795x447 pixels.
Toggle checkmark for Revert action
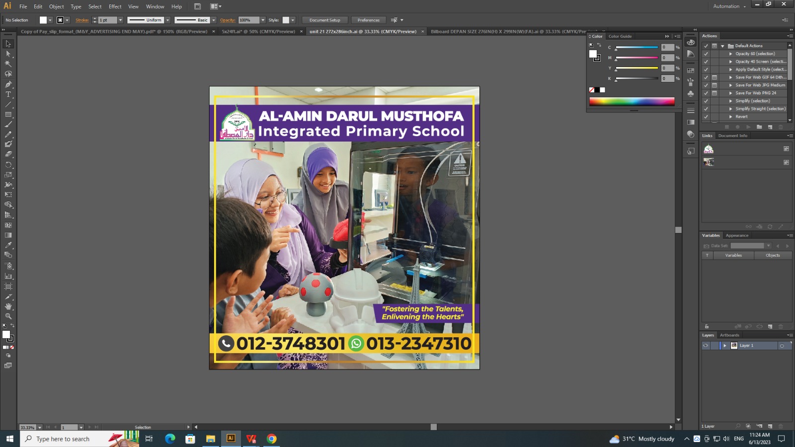pyautogui.click(x=706, y=117)
